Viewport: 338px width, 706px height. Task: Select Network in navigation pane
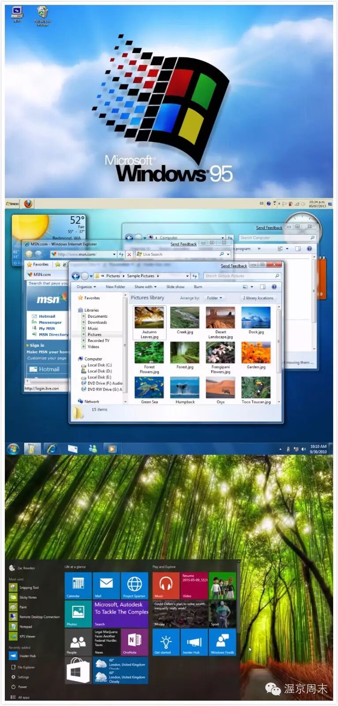pyautogui.click(x=92, y=402)
